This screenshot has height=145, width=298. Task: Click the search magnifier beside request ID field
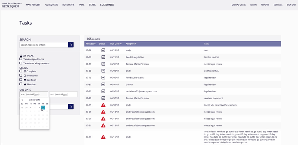71,45
